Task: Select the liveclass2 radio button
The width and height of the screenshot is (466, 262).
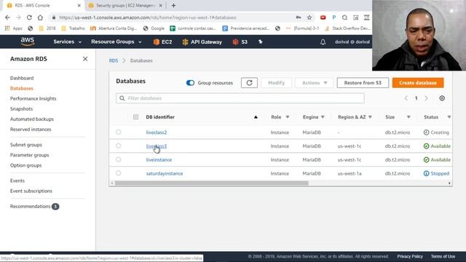Action: click(x=118, y=132)
